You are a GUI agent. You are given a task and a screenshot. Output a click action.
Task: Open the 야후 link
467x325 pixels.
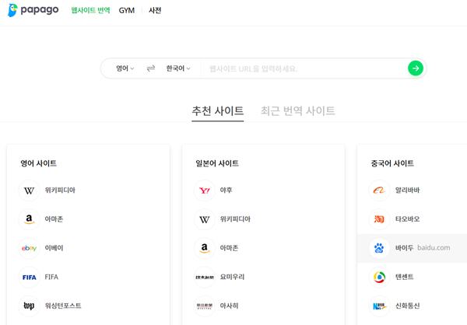pos(226,190)
